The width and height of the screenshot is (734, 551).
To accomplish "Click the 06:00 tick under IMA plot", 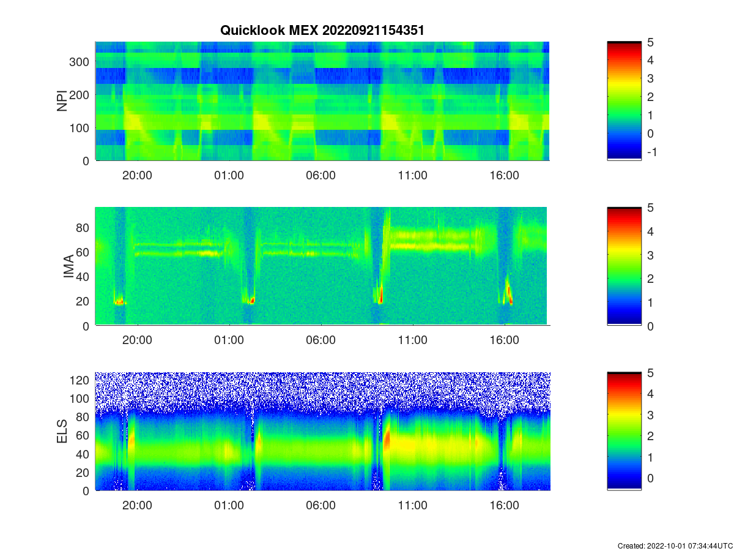I will [x=321, y=340].
